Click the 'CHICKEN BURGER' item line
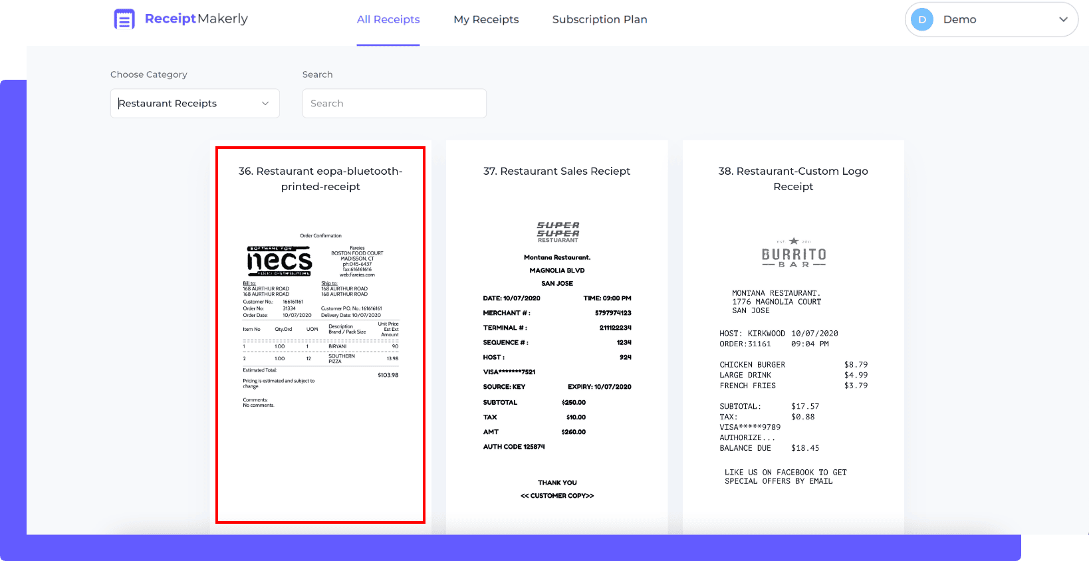The image size is (1089, 561). pyautogui.click(x=793, y=365)
